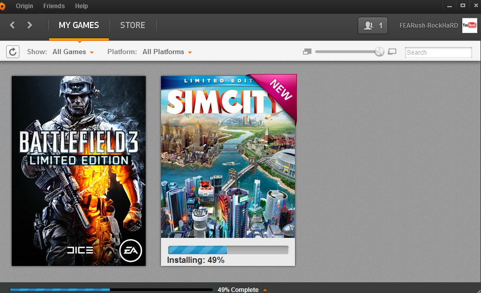Open the Friends menu

tap(54, 6)
